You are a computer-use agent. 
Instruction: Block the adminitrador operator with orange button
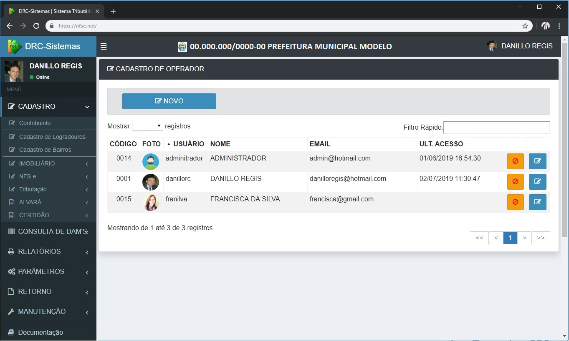pos(515,161)
